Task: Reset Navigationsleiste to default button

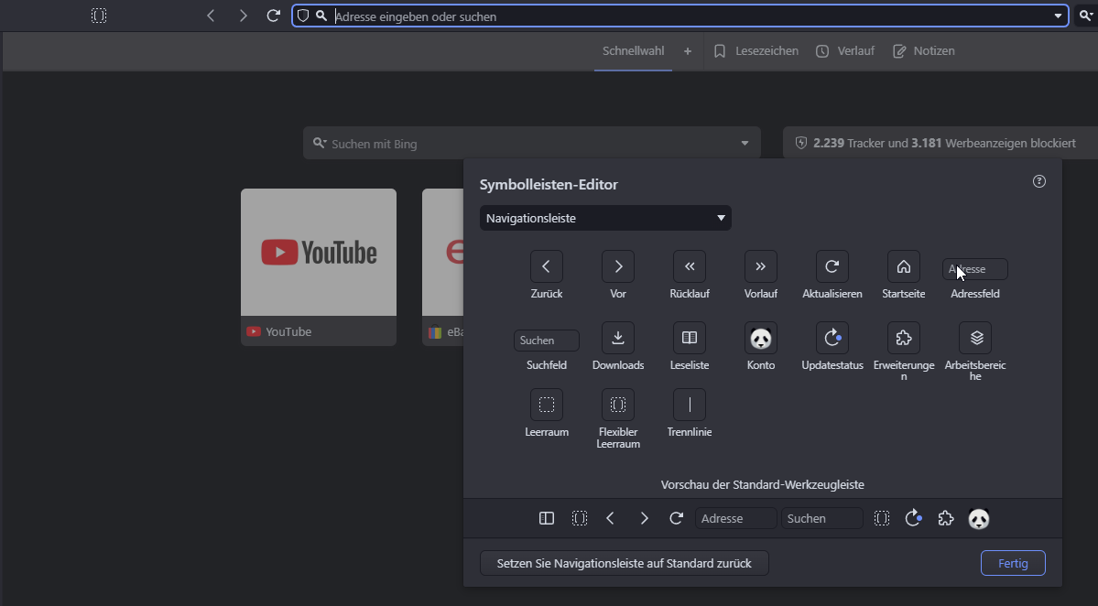Action: tap(624, 563)
